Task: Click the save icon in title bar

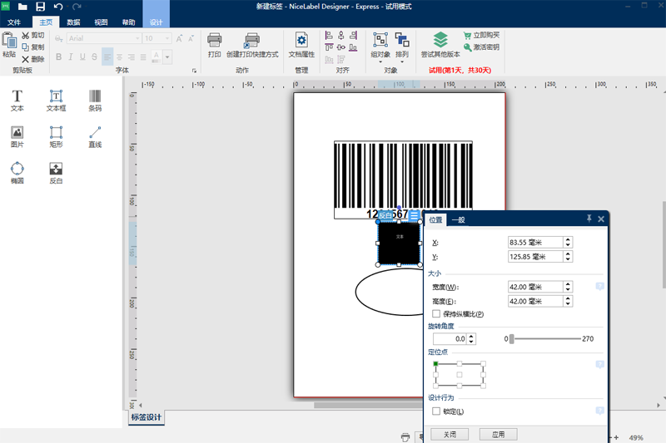Action: pos(40,7)
